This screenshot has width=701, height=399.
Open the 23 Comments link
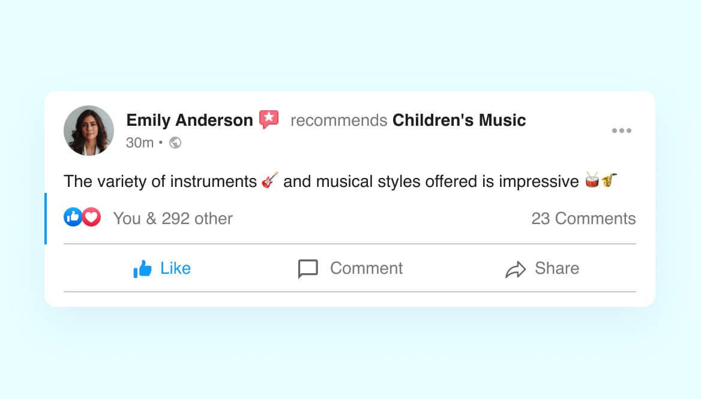coord(583,219)
